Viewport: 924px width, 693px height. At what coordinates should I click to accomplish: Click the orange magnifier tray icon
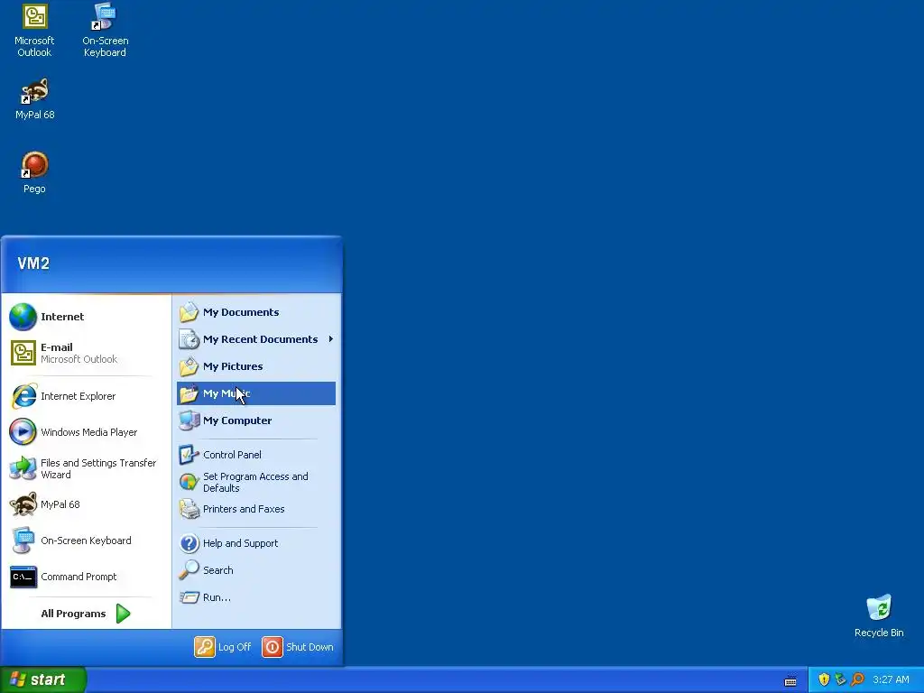[x=857, y=679]
